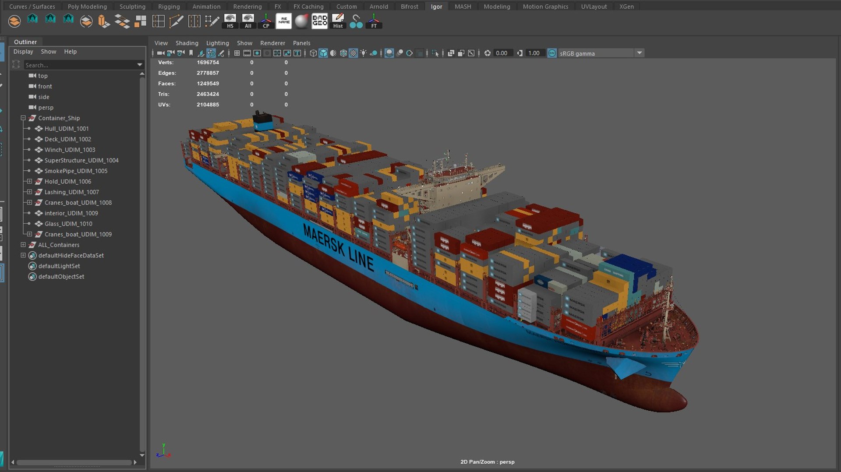Switch to the Arnold shelf tab

(378, 7)
